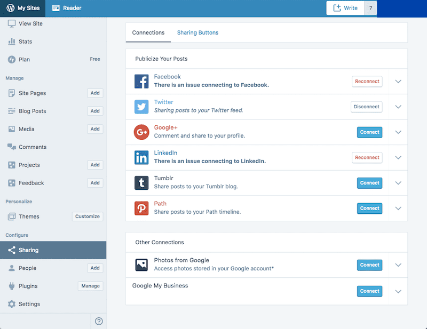
Task: Expand the Twitter connection chevron
Action: [398, 107]
